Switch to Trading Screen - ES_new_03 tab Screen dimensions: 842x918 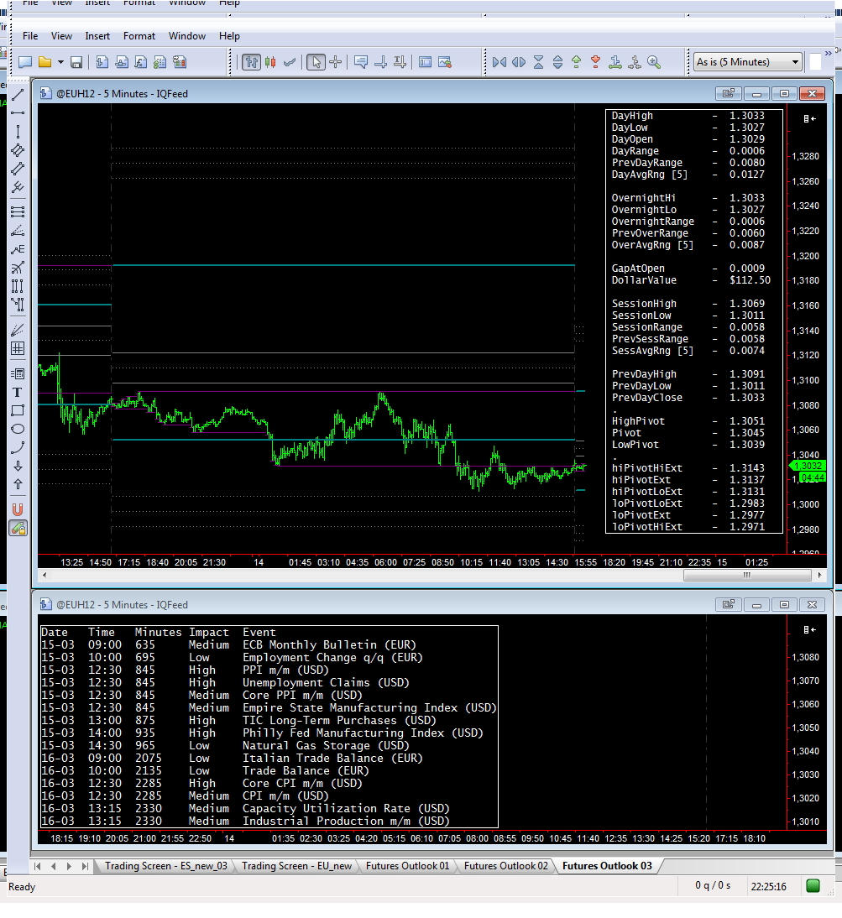pyautogui.click(x=165, y=866)
